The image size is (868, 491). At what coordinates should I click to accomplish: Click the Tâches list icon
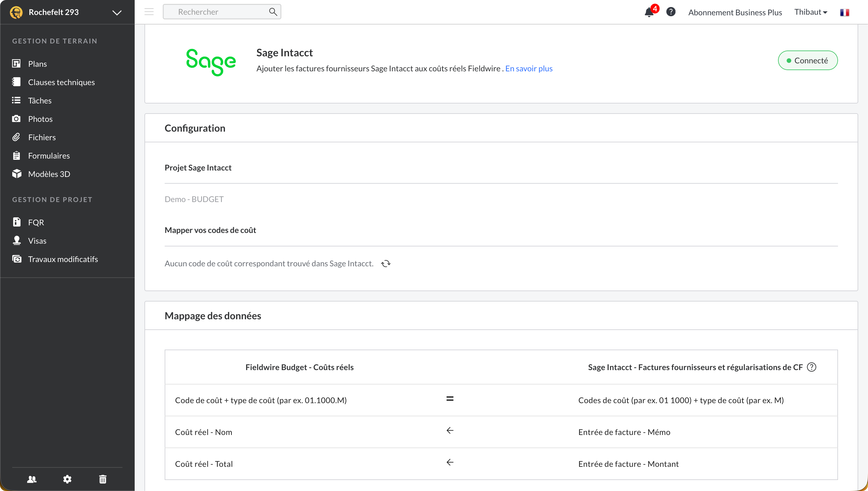coord(16,100)
